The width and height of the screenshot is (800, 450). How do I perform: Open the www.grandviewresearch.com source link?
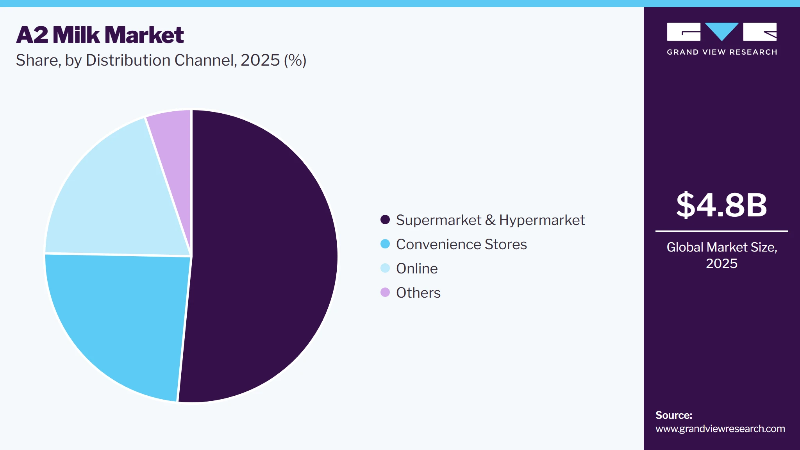click(x=720, y=429)
